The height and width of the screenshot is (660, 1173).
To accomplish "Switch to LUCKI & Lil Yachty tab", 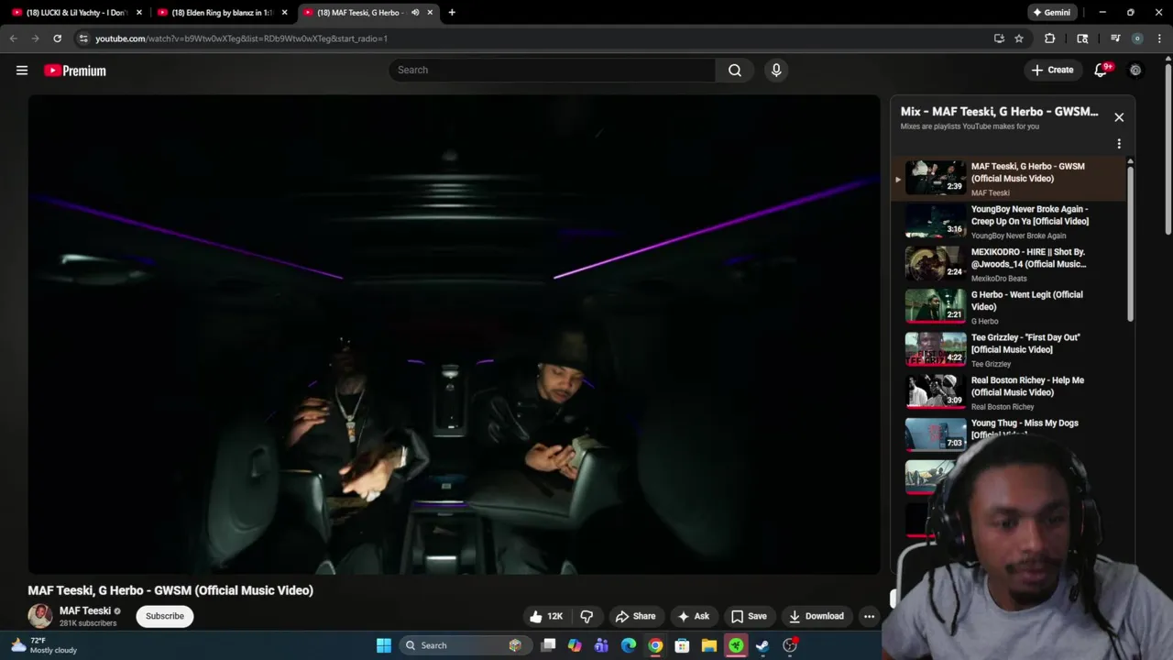I will [x=77, y=13].
